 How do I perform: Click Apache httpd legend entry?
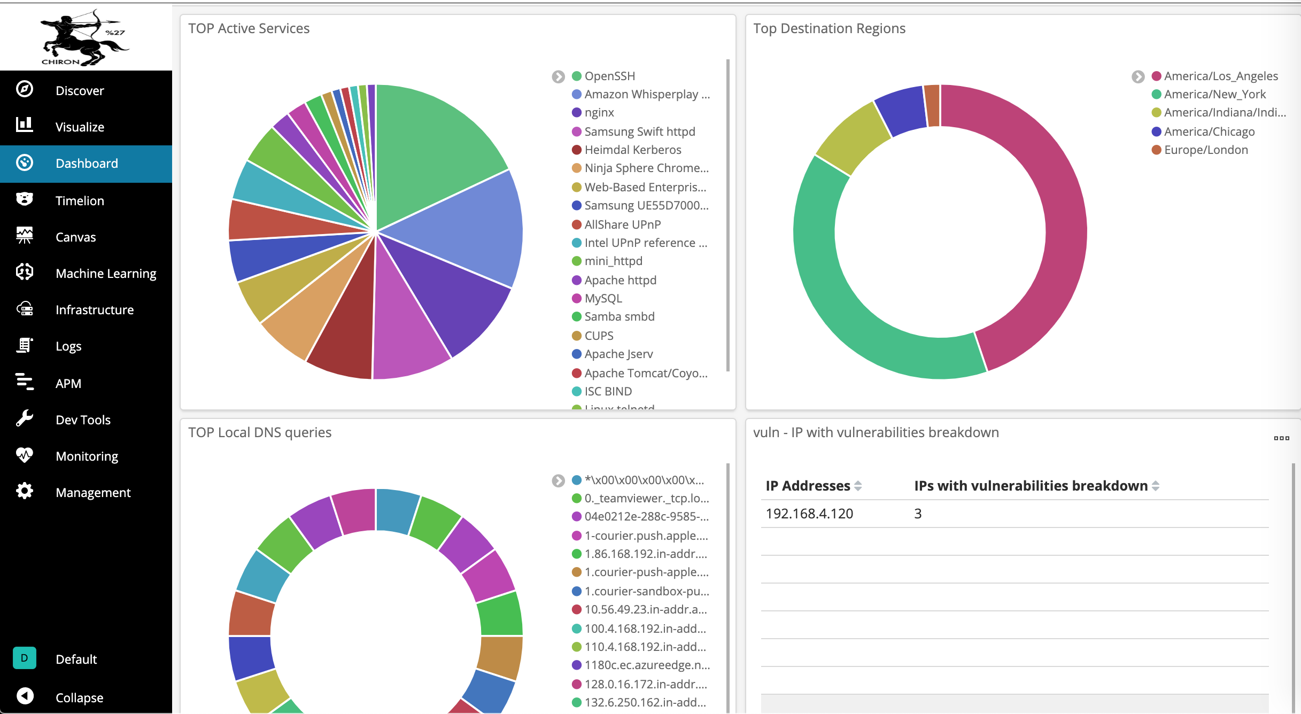[x=614, y=280]
